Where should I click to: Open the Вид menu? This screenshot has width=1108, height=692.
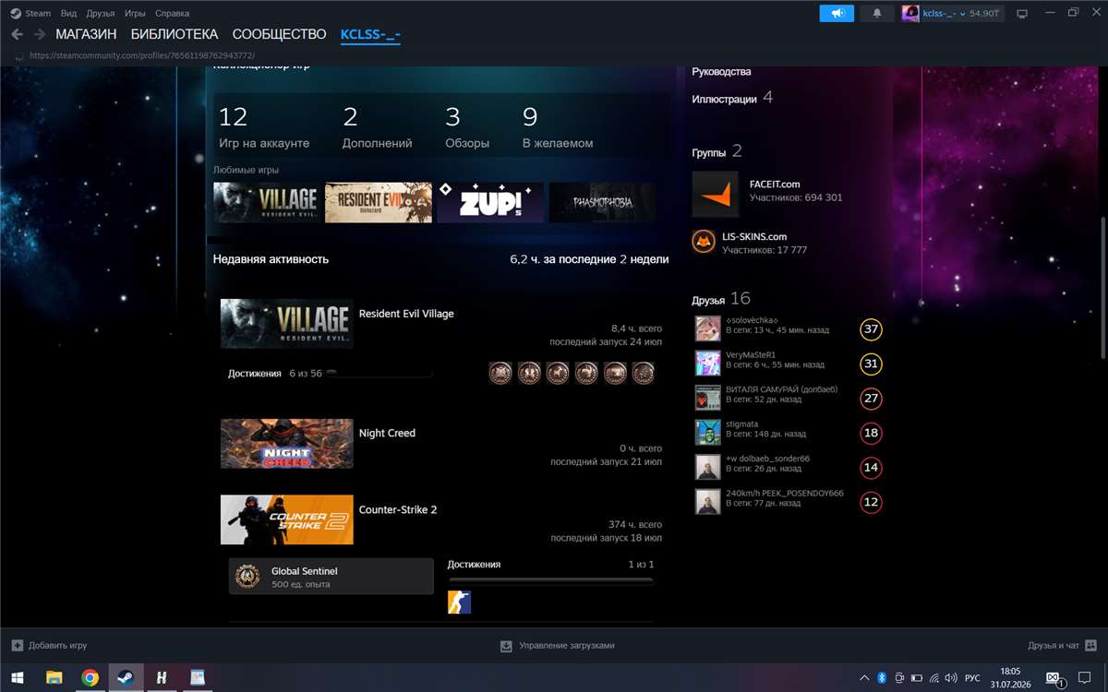(x=68, y=13)
